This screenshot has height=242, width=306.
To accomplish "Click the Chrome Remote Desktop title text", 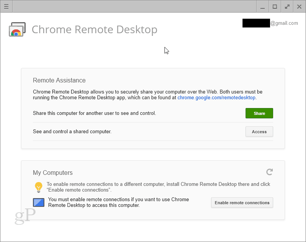I will [94, 30].
